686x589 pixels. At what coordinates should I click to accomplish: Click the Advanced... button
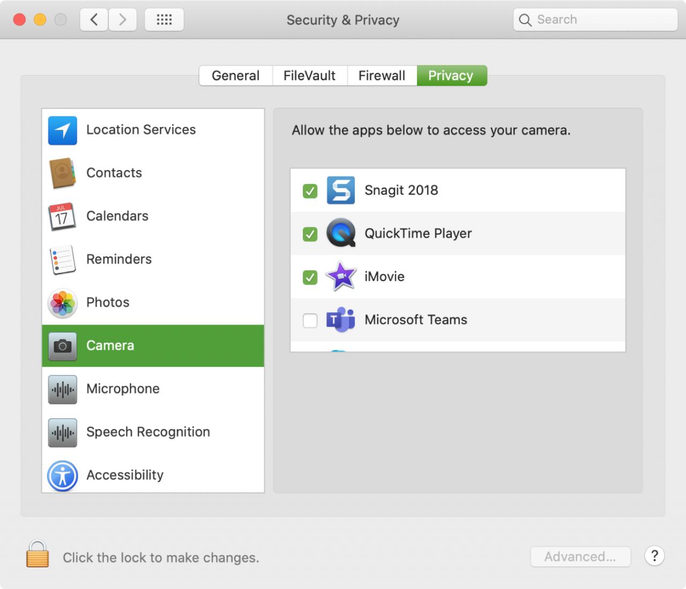[x=580, y=557]
